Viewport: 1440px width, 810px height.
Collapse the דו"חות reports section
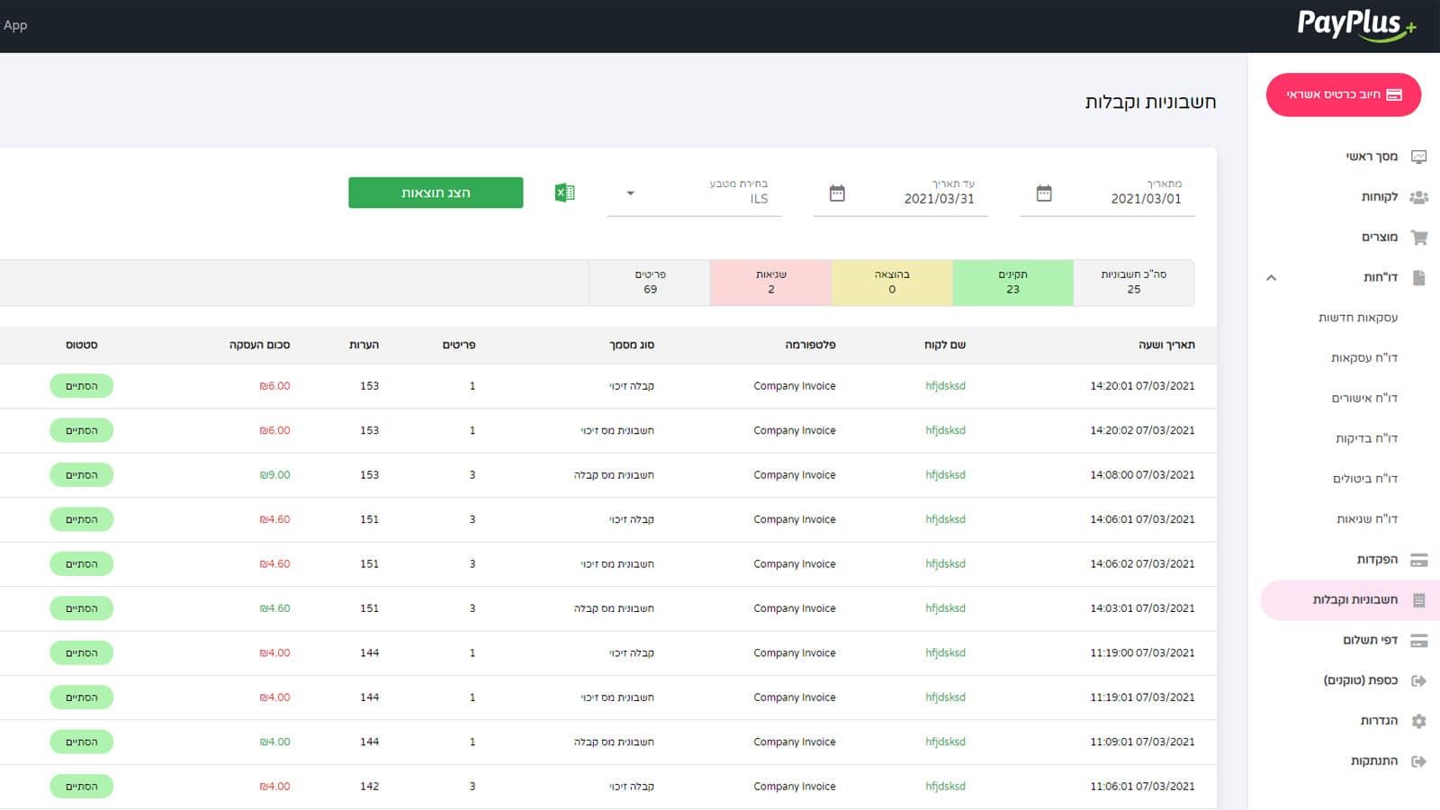(x=1272, y=277)
